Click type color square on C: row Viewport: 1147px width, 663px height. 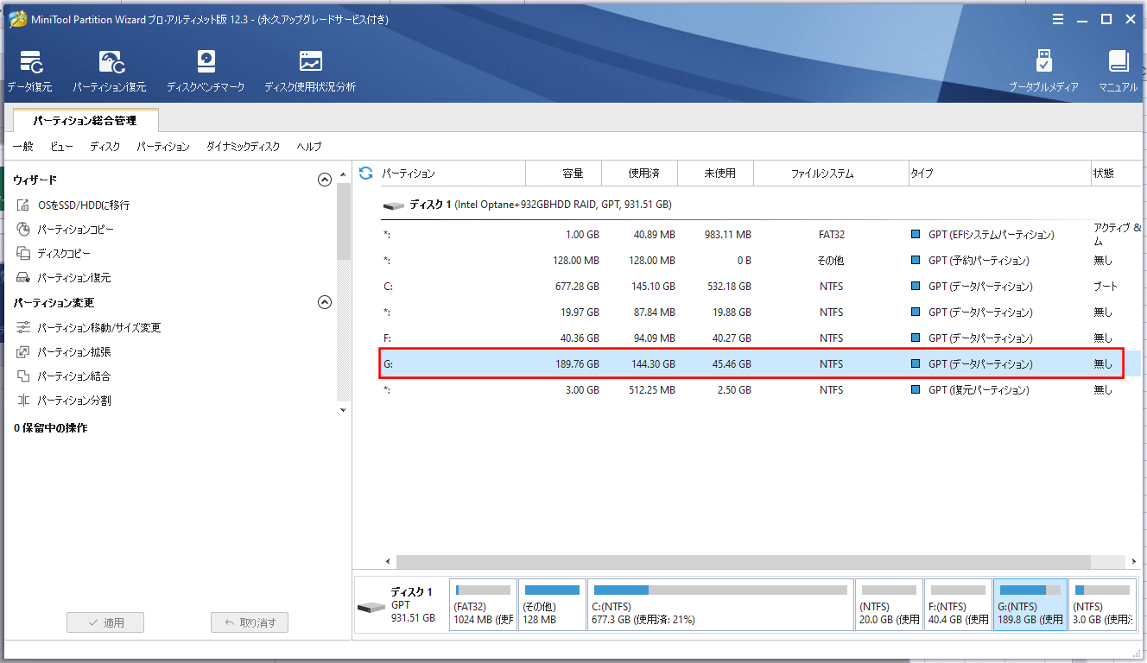tap(916, 287)
